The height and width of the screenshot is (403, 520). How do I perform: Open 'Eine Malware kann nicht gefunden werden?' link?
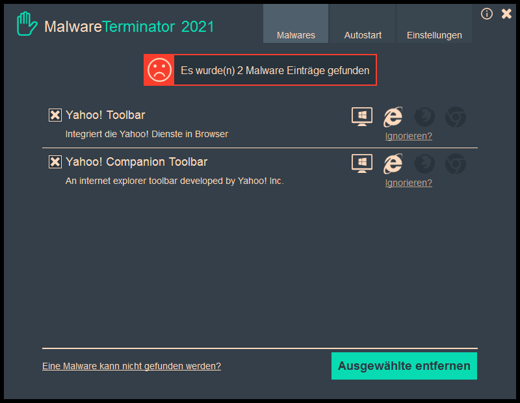[131, 366]
